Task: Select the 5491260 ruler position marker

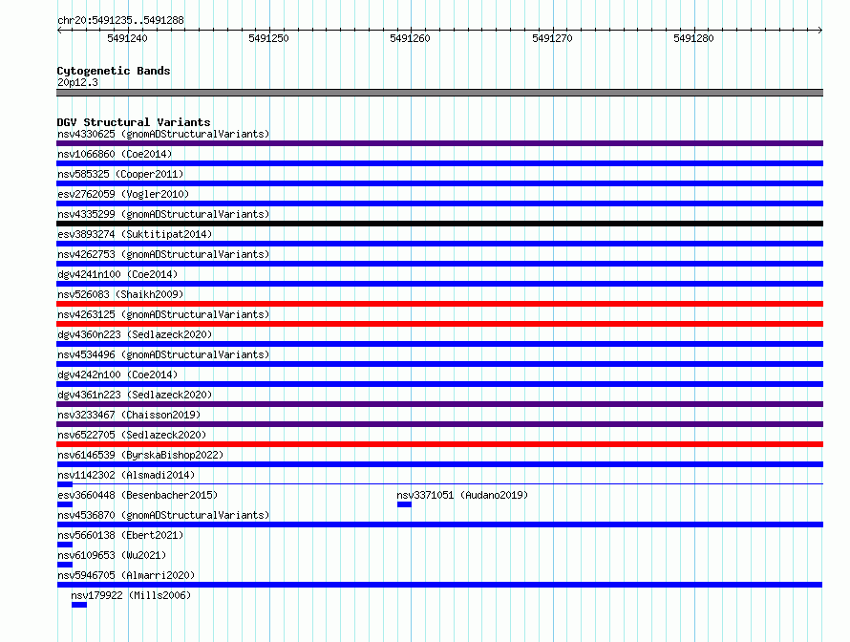Action: 410,38
